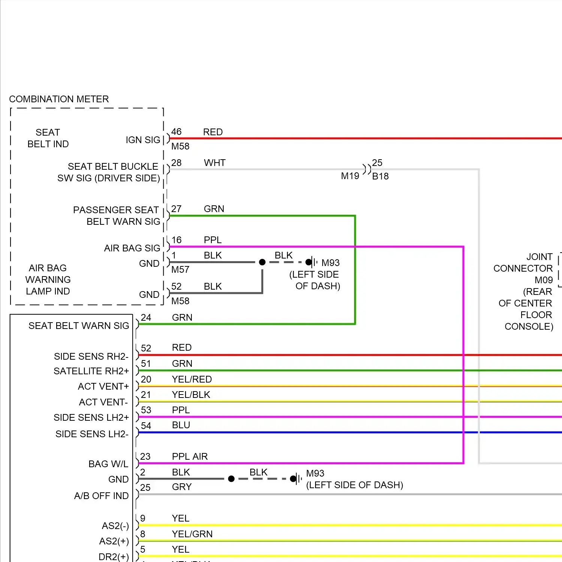Select pin number 28 on the WHT wire
The image size is (562, 562).
click(x=176, y=163)
